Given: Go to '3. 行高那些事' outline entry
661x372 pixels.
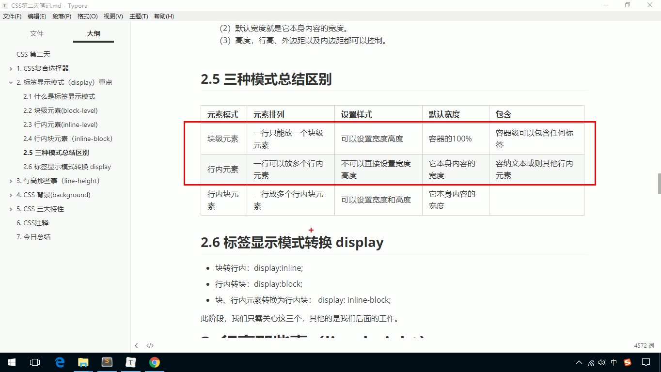Looking at the screenshot, I should click(58, 181).
